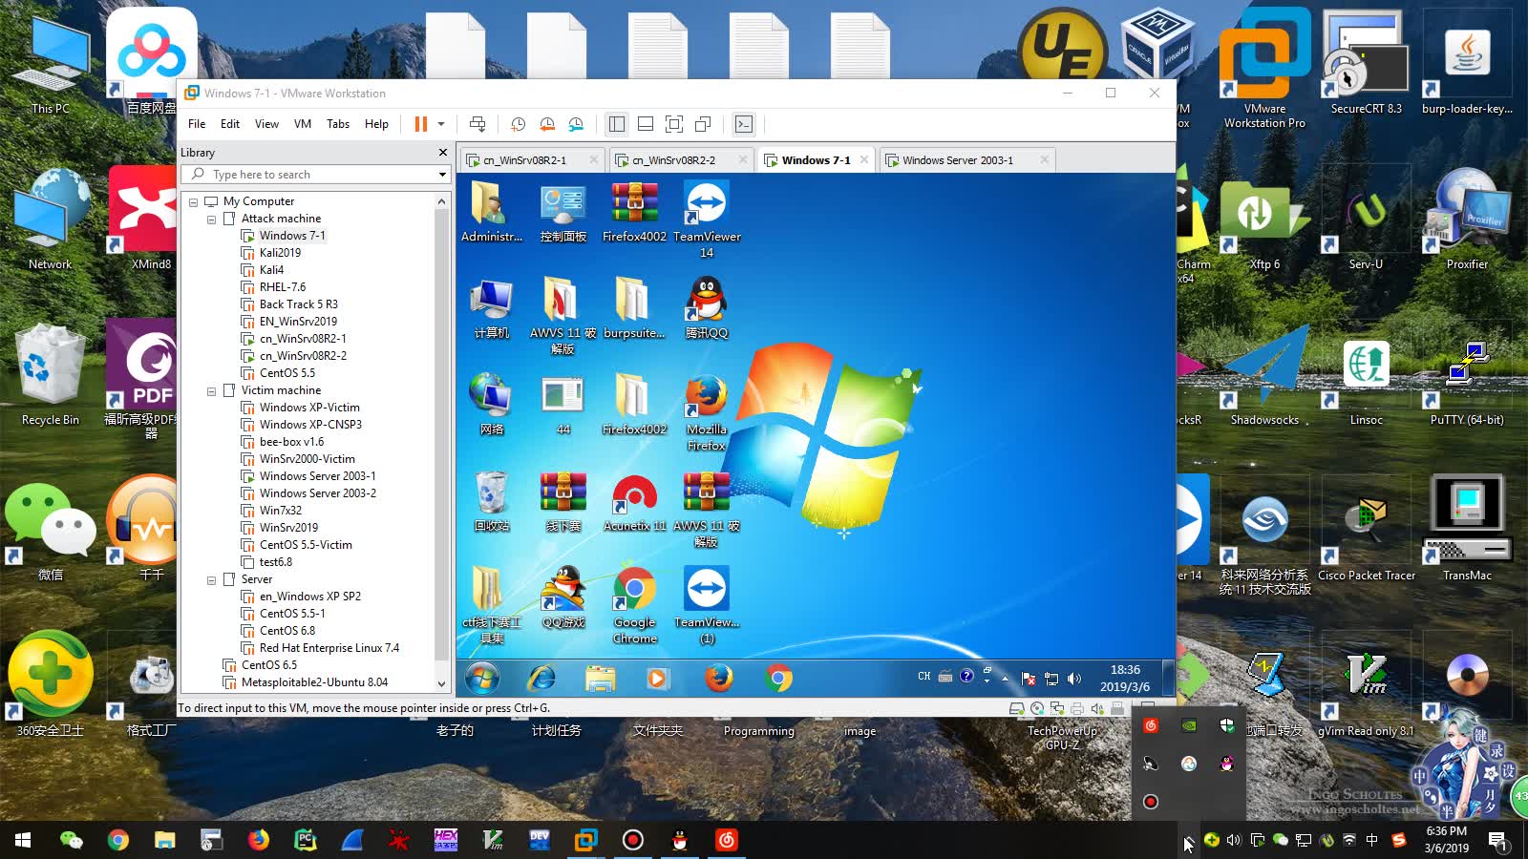Collapse the My Computer tree node
The width and height of the screenshot is (1528, 859).
coord(194,202)
